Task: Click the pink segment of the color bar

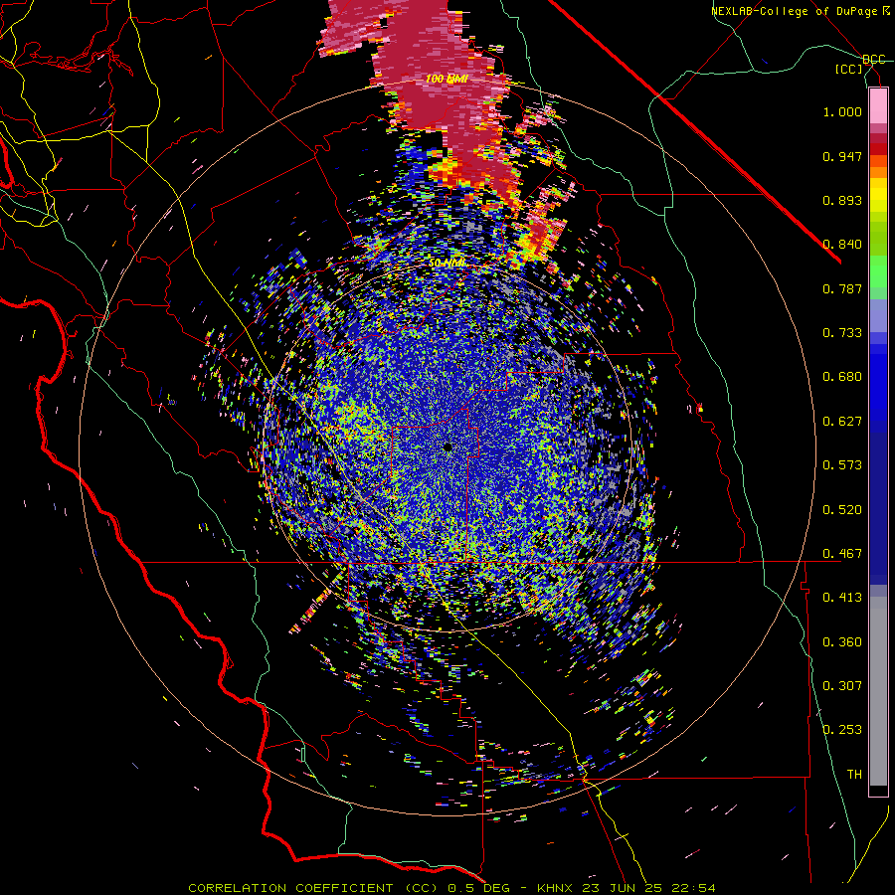Action: [878, 106]
